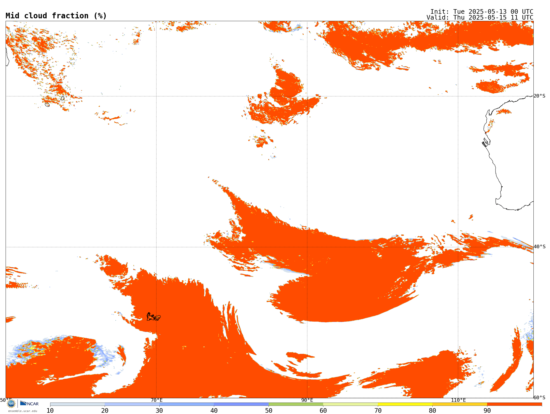
Task: Click the 10–20 pale grey colorbar swatch
Action: (x=77, y=404)
